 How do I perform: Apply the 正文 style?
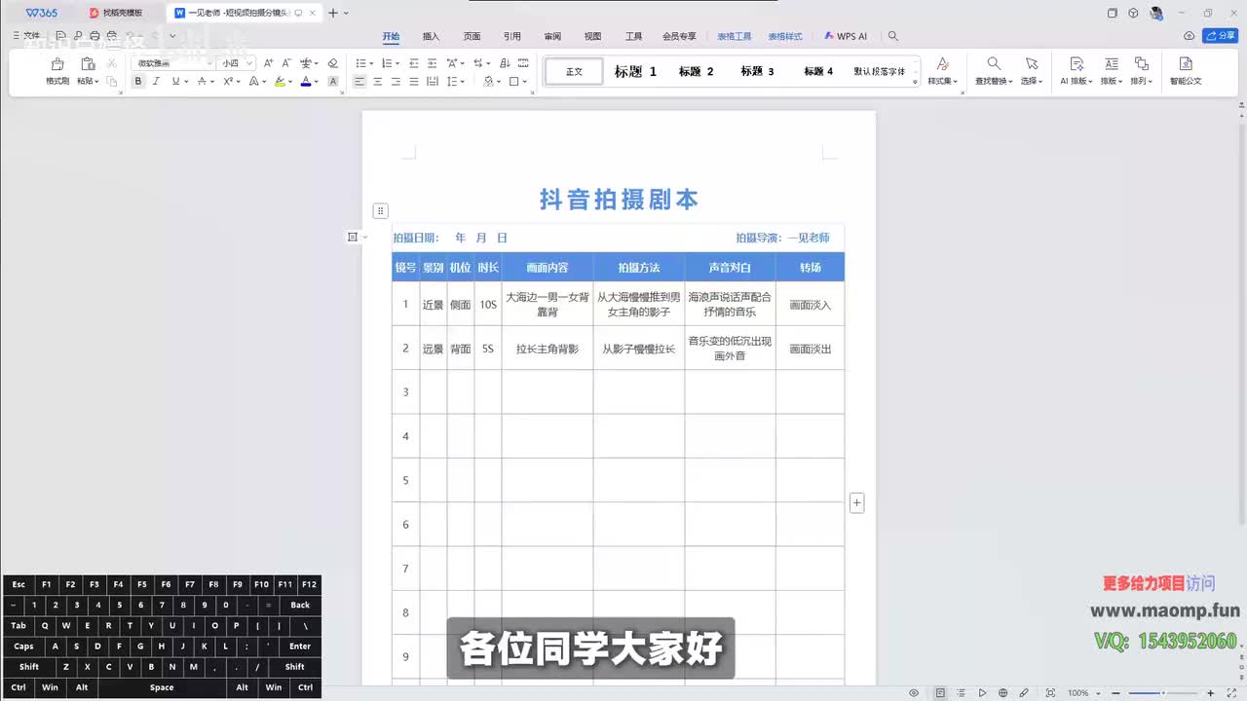pyautogui.click(x=574, y=71)
